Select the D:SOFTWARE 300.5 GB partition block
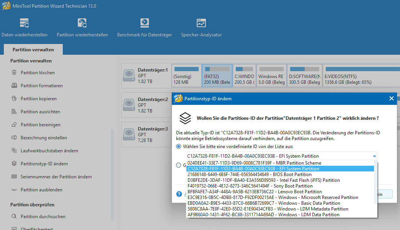The height and width of the screenshot is (230, 400). pyautogui.click(x=305, y=75)
